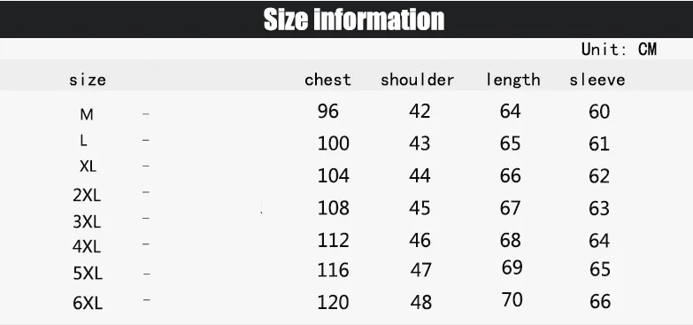
Task: Click the chest column header
Action: (327, 80)
